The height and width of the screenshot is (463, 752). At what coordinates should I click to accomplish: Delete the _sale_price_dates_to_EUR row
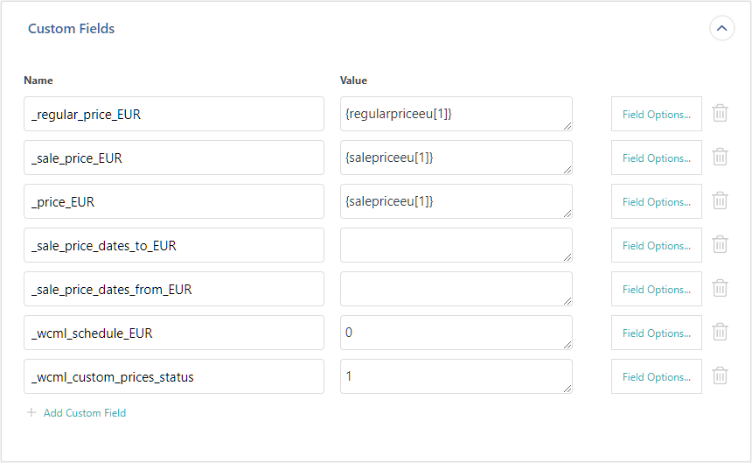click(x=720, y=244)
